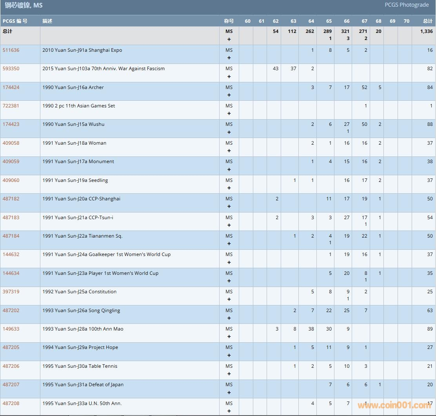436x416 pixels.
Task: Click the 描述 column header
Action: pos(47,21)
